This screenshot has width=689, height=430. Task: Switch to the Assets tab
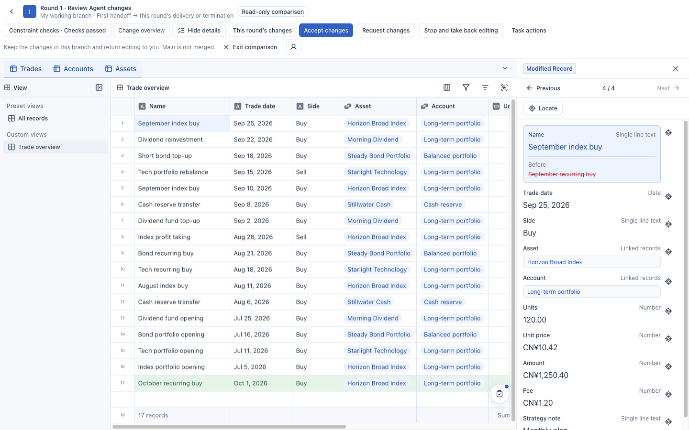click(121, 69)
